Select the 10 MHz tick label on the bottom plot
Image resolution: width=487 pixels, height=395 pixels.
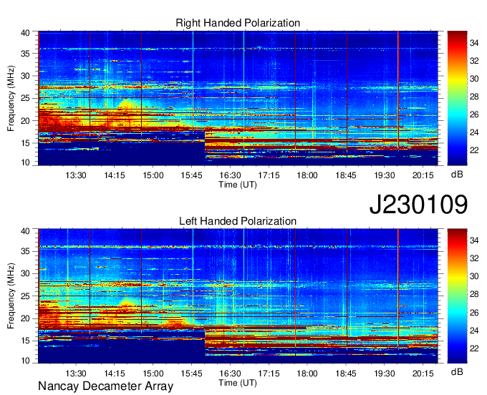[x=26, y=361]
